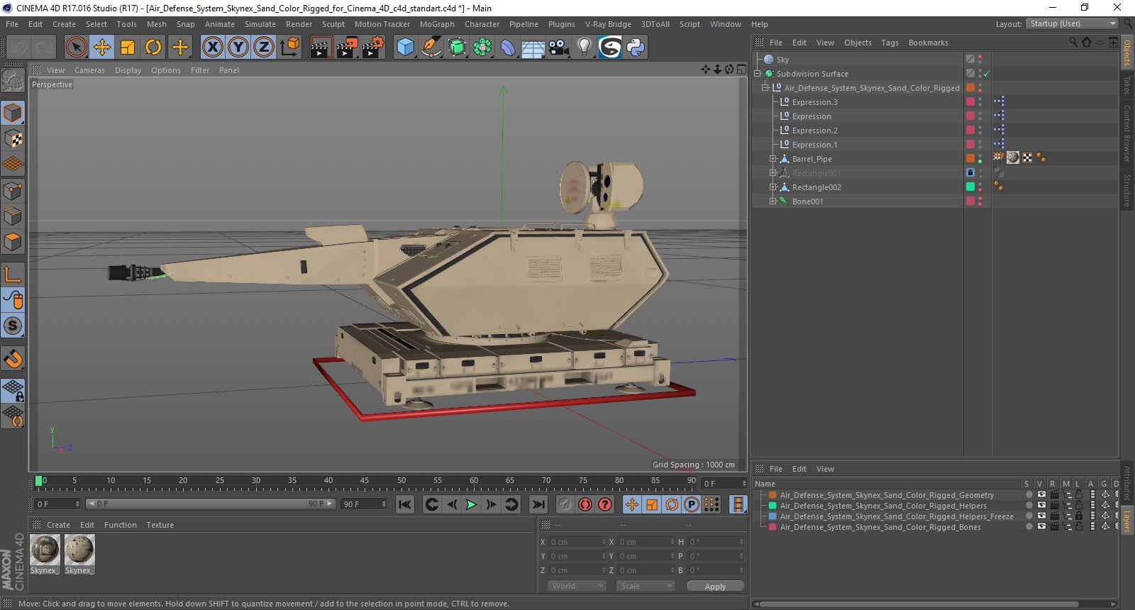
Task: Open viewport Cameras menu
Action: (89, 70)
